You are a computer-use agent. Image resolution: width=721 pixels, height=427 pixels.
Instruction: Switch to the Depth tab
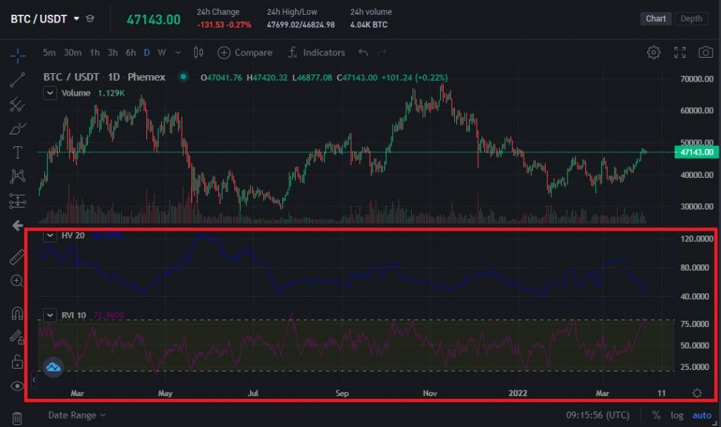pos(691,18)
